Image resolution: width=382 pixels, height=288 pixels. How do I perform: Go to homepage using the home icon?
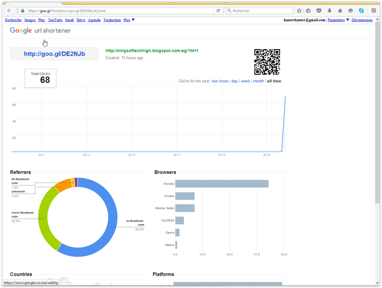(340, 10)
